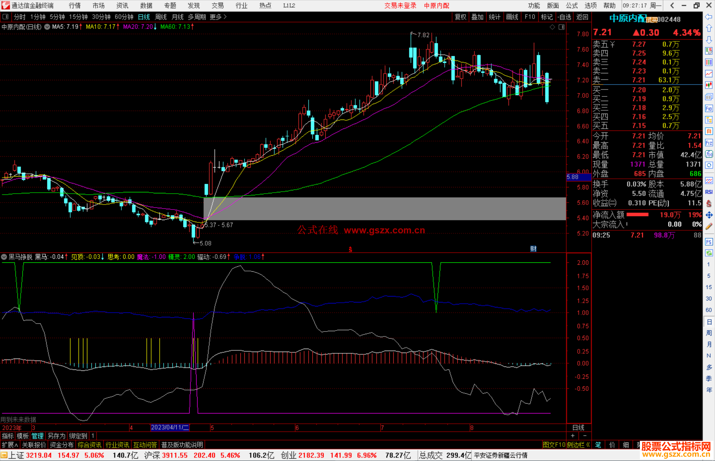Viewport: 715px width, 461px height.
Task: Click the F12 sidebar icon
Action: 709,143
